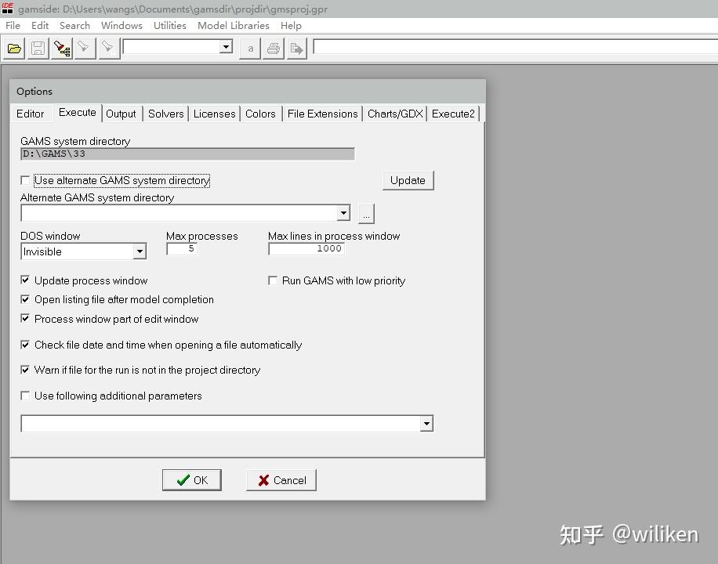
Task: Click the first downward-arrow navigation toolbar icon
Action: pyautogui.click(x=85, y=48)
